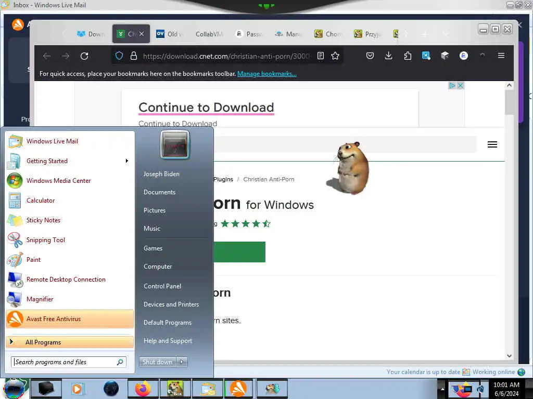Click the green star rating
The width and height of the screenshot is (533, 399).
point(246,223)
